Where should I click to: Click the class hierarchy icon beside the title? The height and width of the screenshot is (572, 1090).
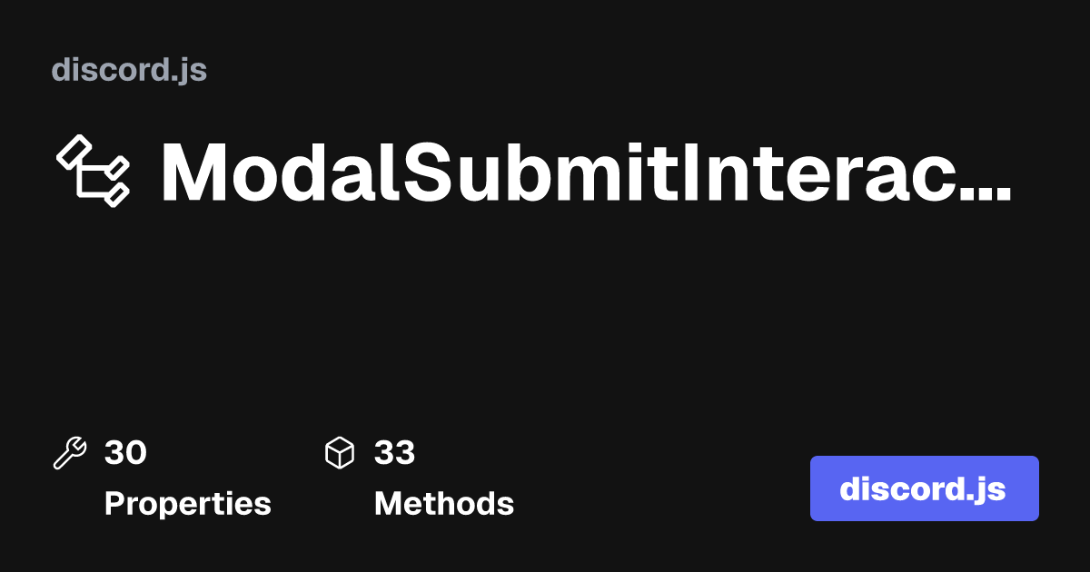94,171
